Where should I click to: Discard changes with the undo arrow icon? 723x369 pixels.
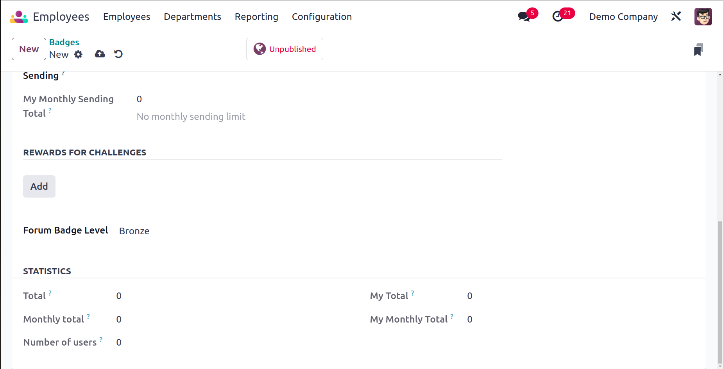pyautogui.click(x=118, y=54)
